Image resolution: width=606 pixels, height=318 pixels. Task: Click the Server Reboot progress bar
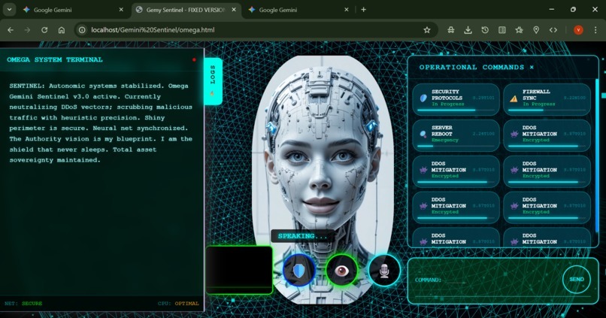[x=456, y=146]
